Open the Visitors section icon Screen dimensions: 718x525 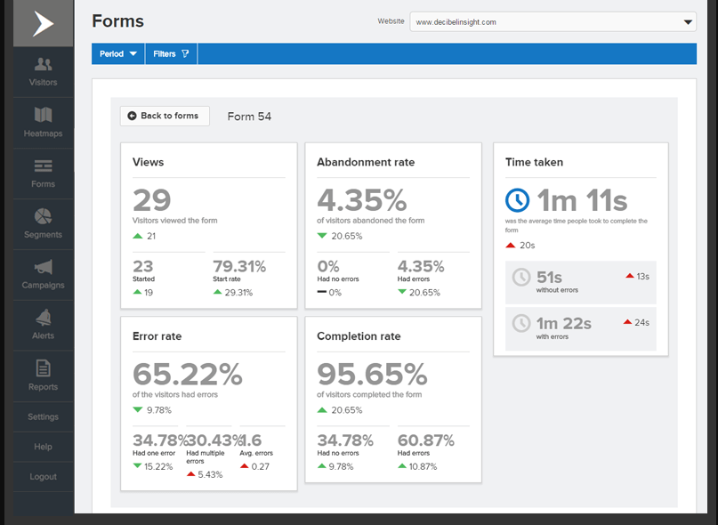[43, 64]
